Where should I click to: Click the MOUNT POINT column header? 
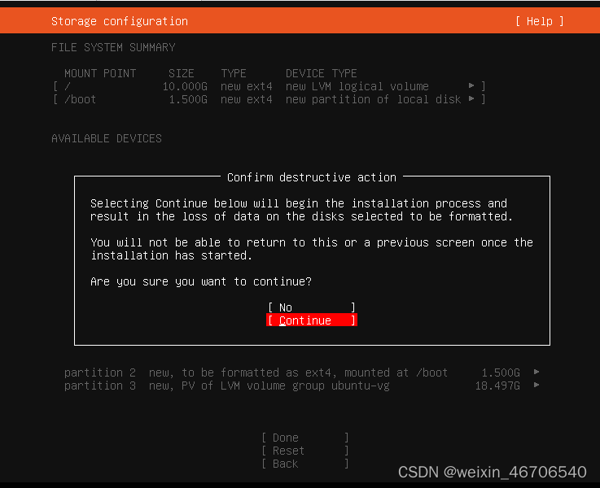(x=100, y=73)
